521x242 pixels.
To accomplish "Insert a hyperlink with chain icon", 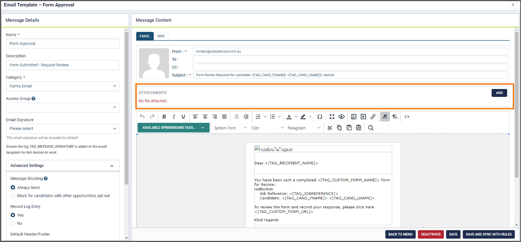I will [x=373, y=117].
